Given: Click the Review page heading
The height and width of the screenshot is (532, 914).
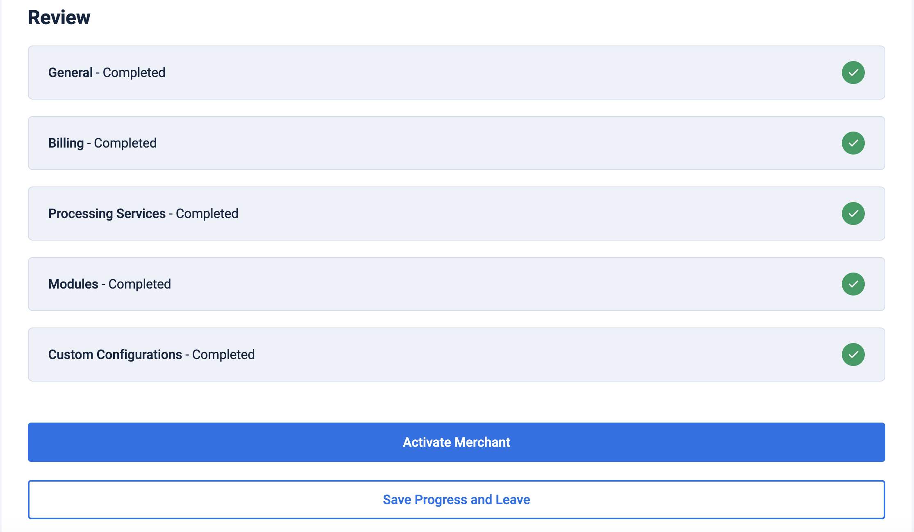Looking at the screenshot, I should (59, 17).
